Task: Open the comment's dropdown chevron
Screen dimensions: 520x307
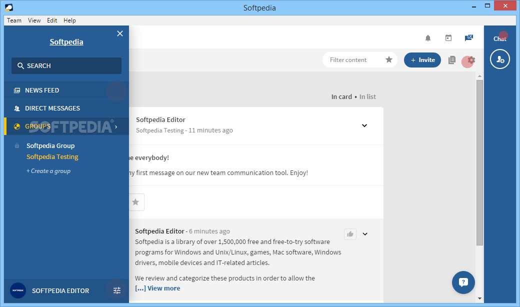Action: (365, 234)
